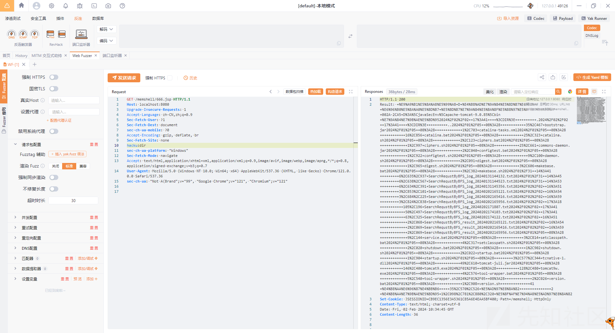Switch to MITM 交互式劫持 tab
The height and width of the screenshot is (333, 615).
point(47,55)
